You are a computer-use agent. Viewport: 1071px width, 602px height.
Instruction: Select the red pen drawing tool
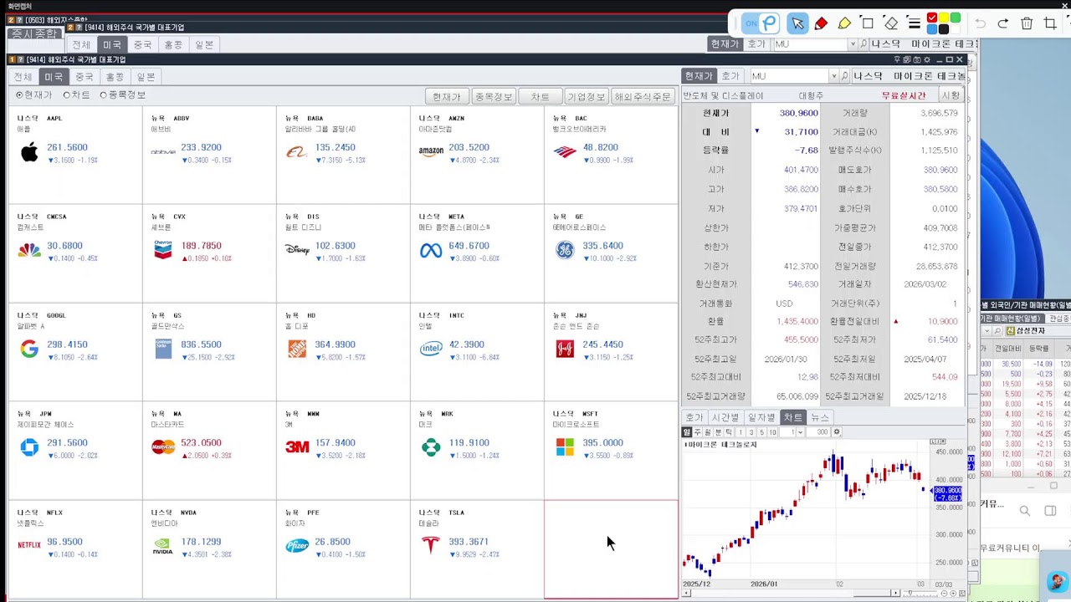click(x=821, y=23)
